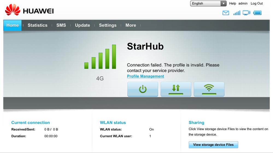Viewport: 273px width, 153px height.
Task: Open the Statistics tab
Action: pyautogui.click(x=37, y=25)
